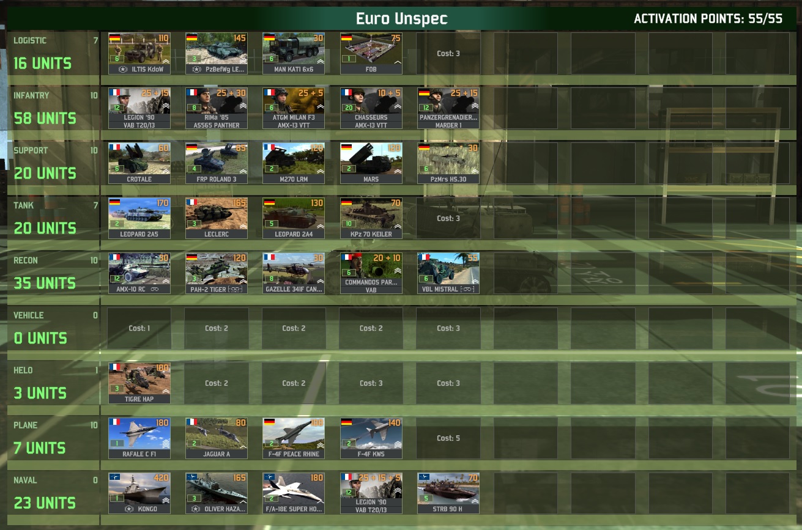Click the empty Cost: 1 vehicle slot
Screen dimensions: 802x530
[139, 328]
